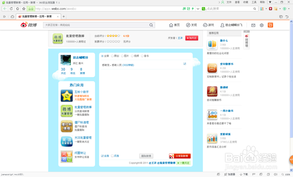This screenshot has height=177, width=293.
Task: Open the dropdown next to browser extensions icon
Action: pyautogui.click(x=266, y=9)
